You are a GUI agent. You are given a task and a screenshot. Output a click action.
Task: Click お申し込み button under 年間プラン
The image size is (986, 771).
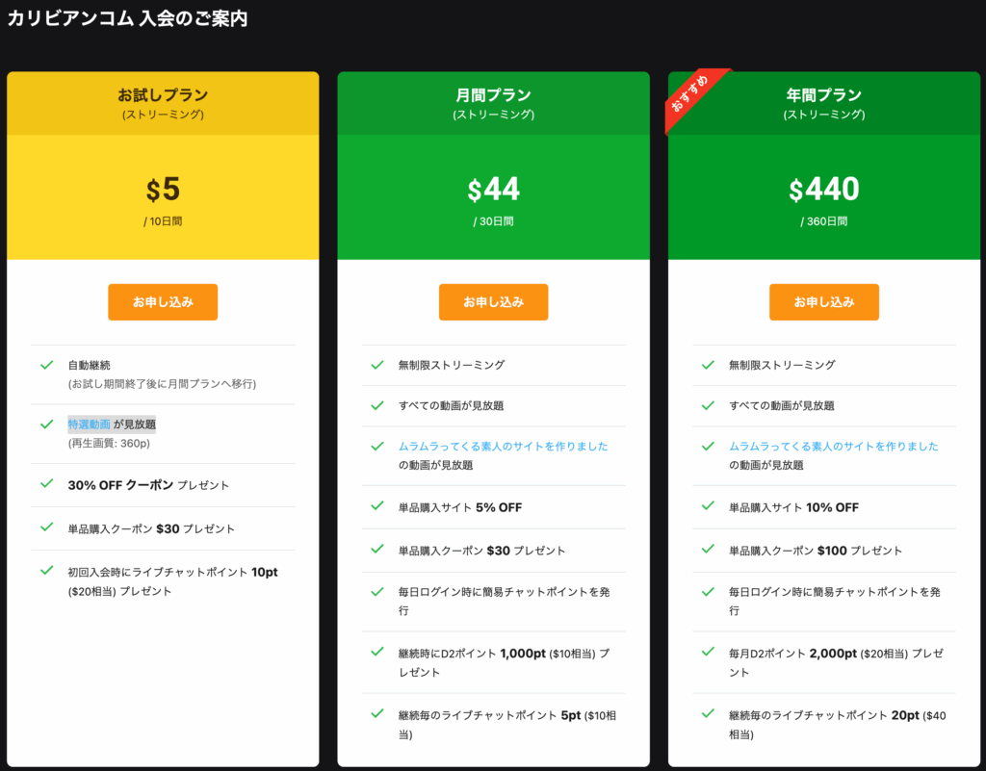pos(824,302)
